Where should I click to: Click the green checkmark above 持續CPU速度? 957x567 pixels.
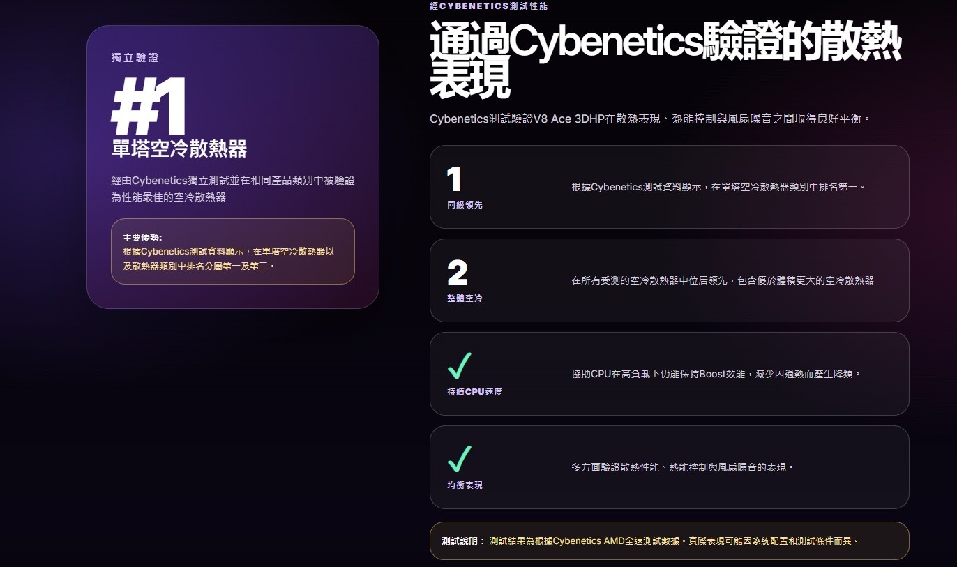(460, 366)
